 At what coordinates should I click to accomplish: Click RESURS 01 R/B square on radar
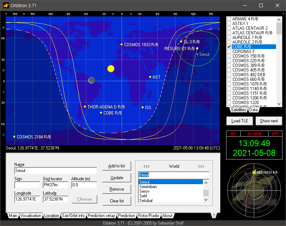254,172
